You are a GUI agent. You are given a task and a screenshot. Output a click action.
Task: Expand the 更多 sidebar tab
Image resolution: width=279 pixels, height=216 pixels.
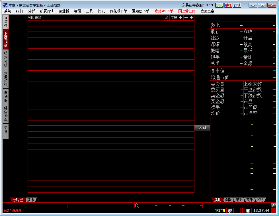click(x=6, y=131)
